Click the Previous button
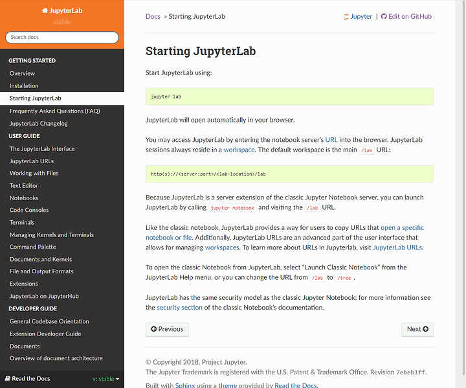 (167, 330)
